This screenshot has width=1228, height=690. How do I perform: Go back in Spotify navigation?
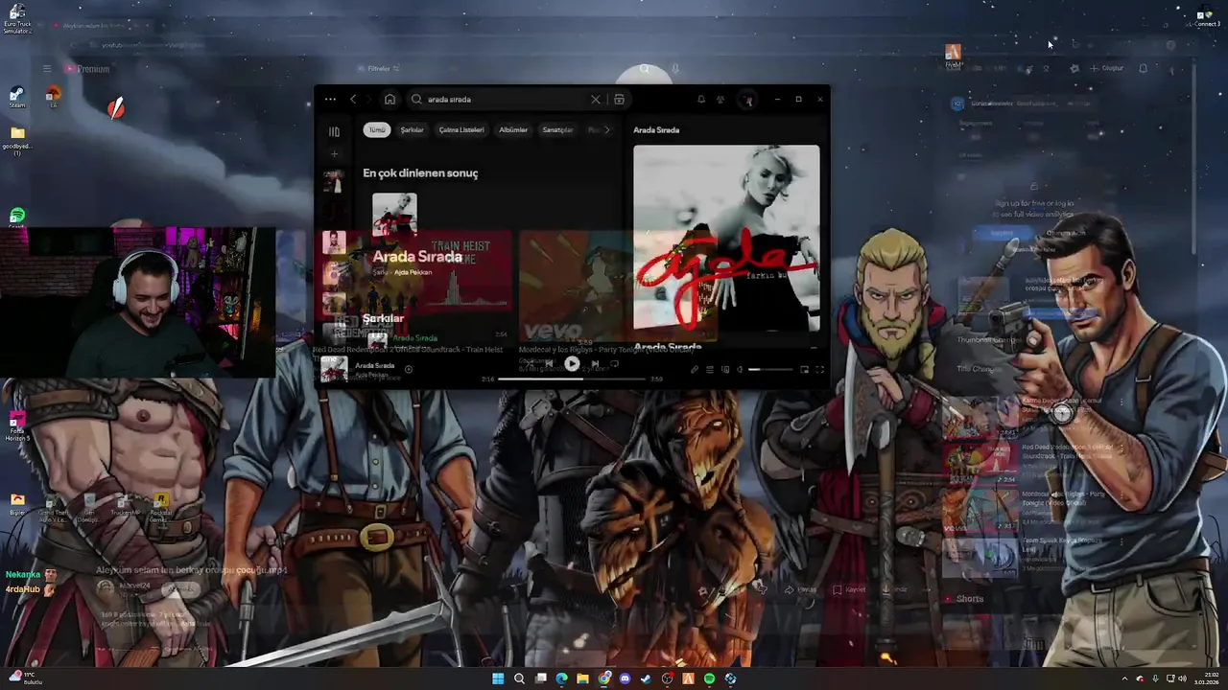pos(353,99)
